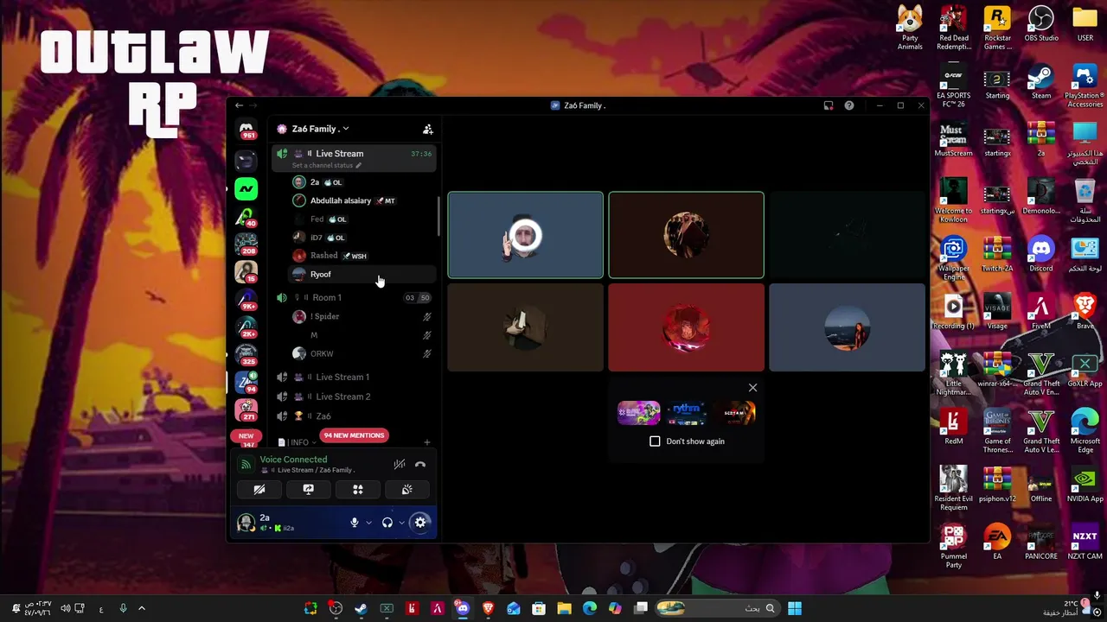Toggle noise suppression waveform icon
The width and height of the screenshot is (1107, 622).
click(399, 465)
